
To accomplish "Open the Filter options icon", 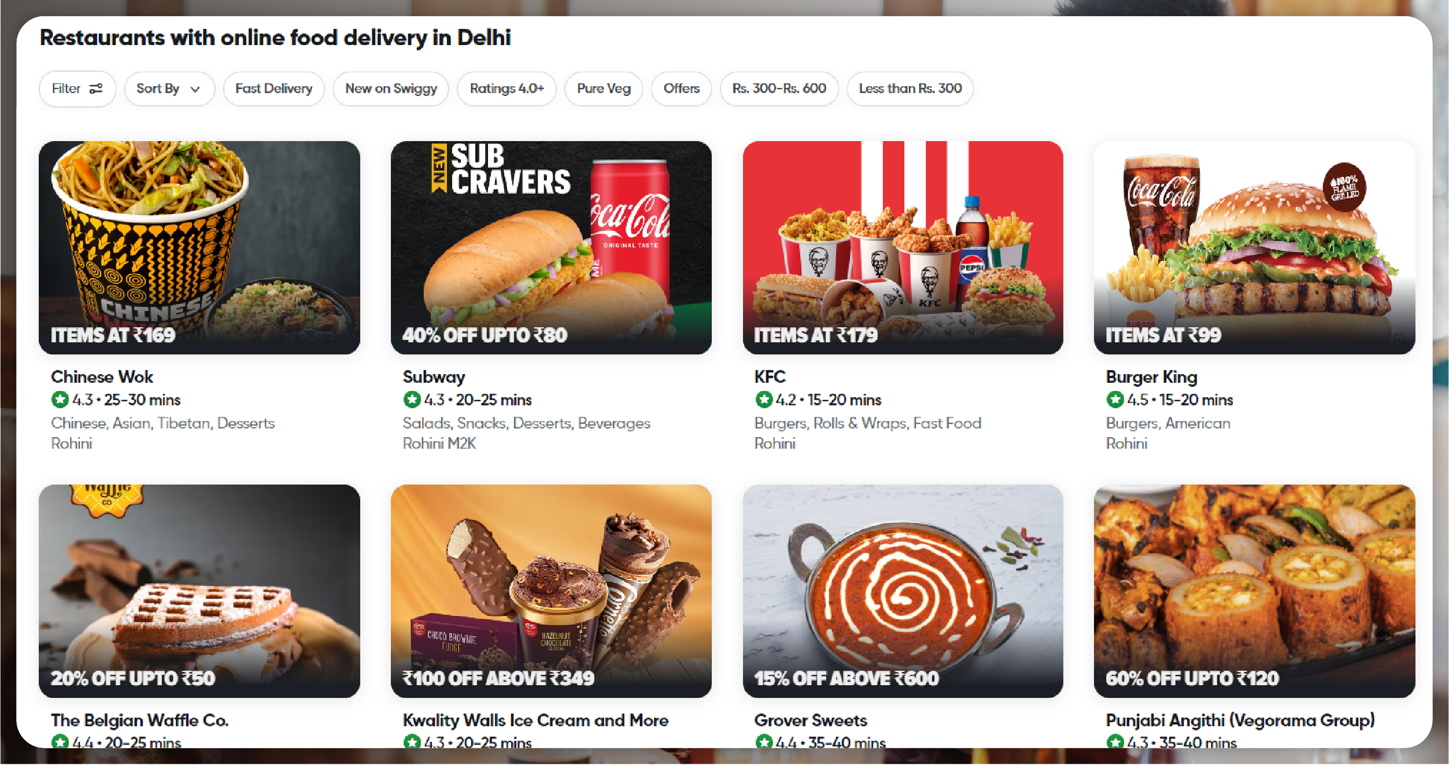I will [95, 88].
